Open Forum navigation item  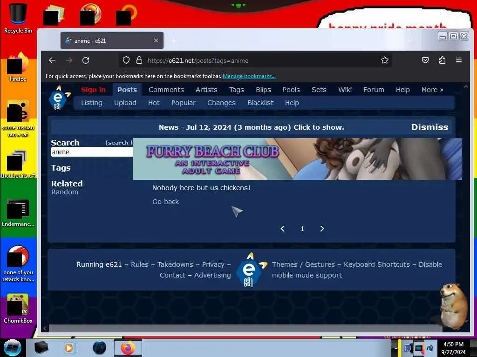coord(374,90)
